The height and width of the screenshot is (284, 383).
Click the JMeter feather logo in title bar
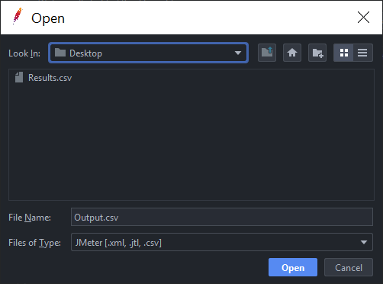pyautogui.click(x=18, y=16)
